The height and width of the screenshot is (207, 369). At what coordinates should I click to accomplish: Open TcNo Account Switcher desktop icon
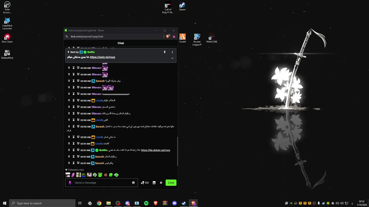pyautogui.click(x=7, y=8)
